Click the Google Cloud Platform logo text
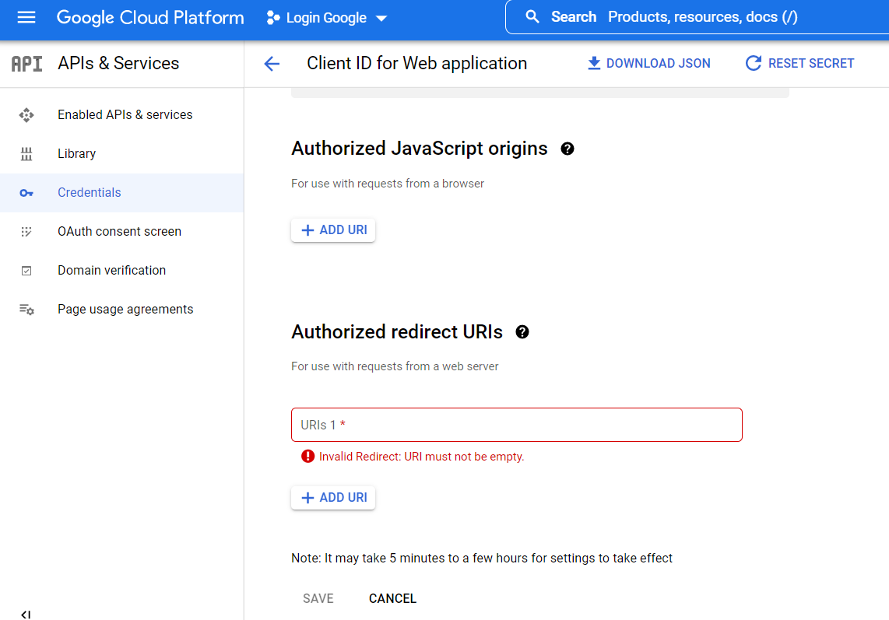 [150, 18]
